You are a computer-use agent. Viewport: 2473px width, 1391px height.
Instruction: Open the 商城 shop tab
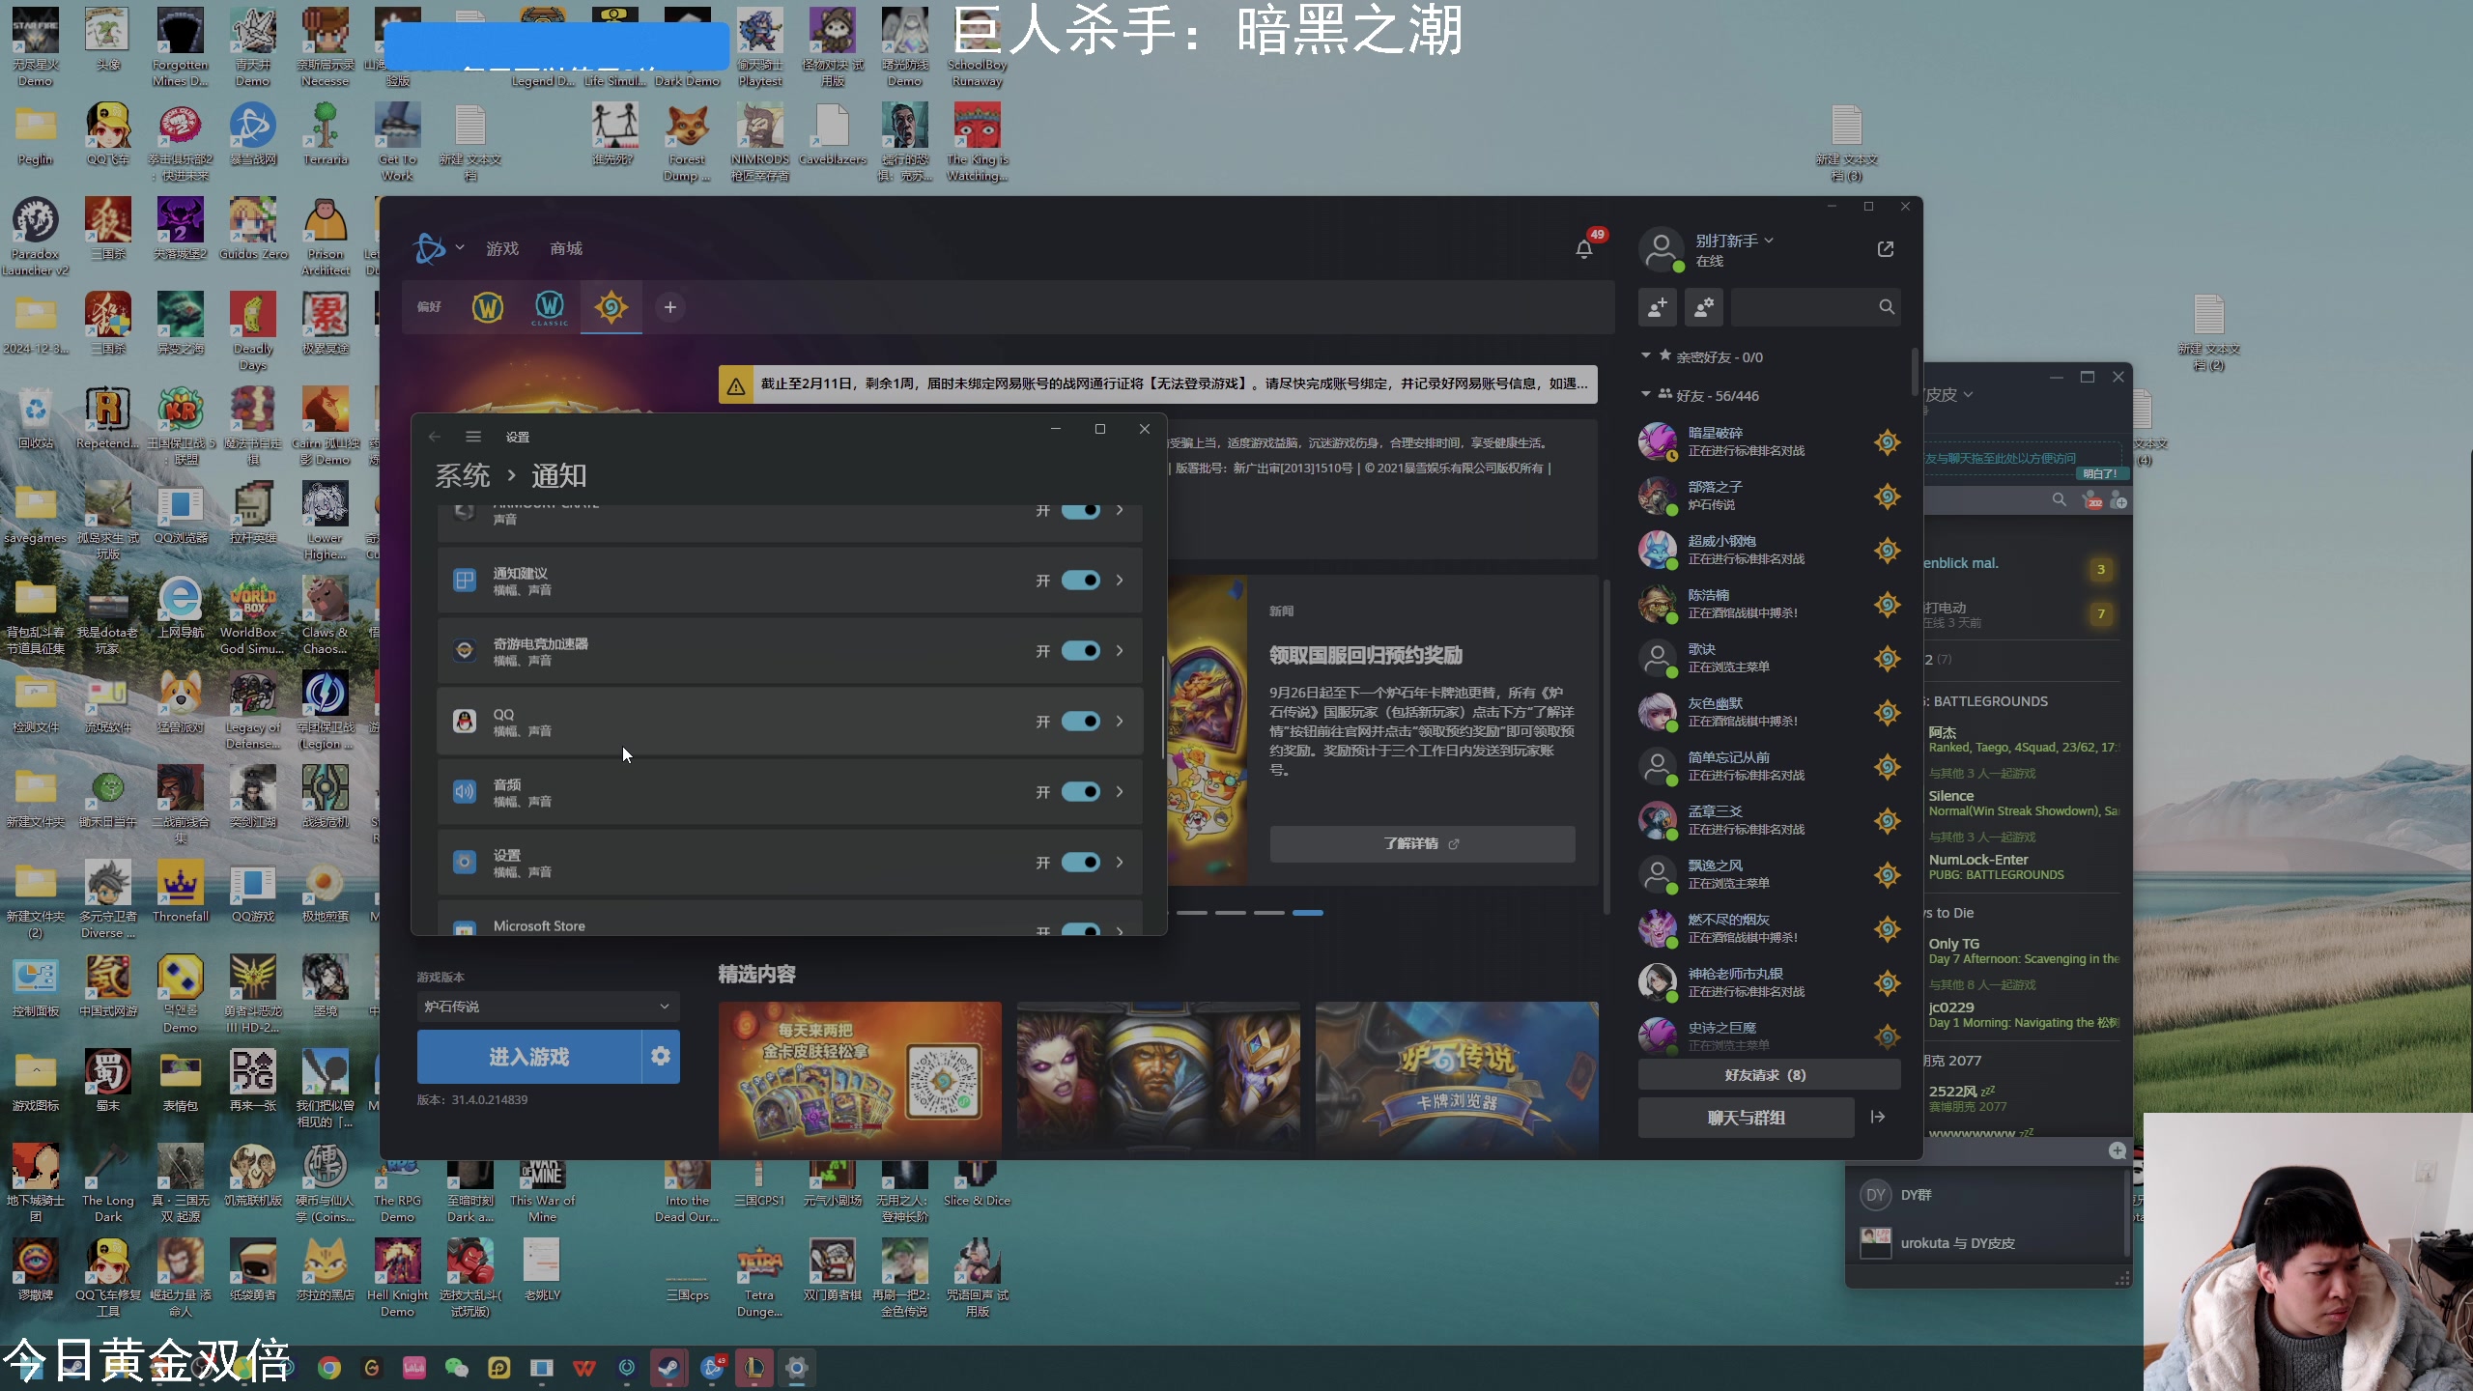tap(566, 249)
